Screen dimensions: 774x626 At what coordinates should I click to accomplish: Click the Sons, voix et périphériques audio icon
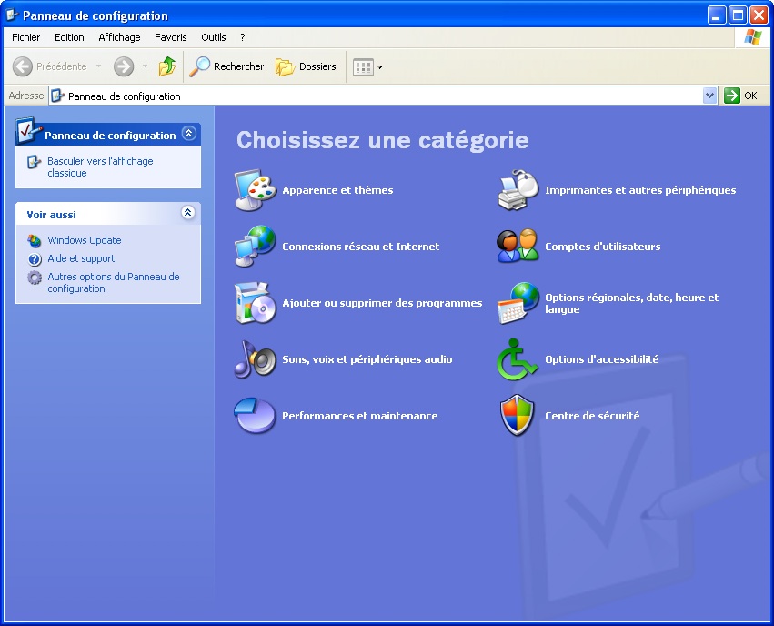click(x=255, y=359)
